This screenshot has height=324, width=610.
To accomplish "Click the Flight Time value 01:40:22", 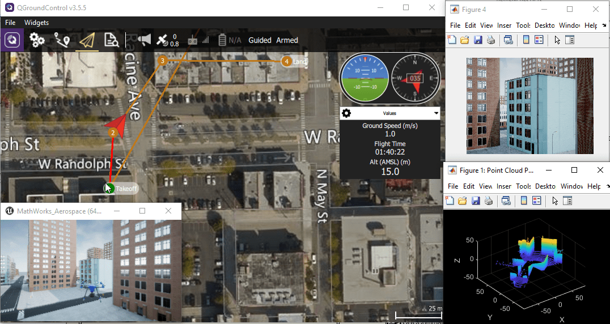I will 390,152.
